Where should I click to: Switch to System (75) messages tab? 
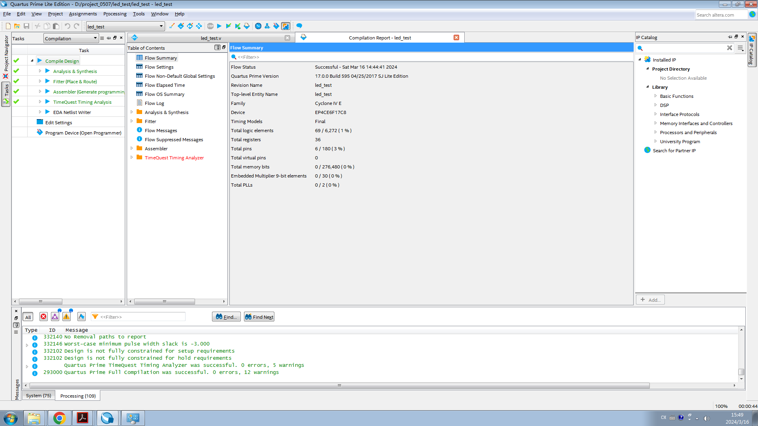point(39,396)
